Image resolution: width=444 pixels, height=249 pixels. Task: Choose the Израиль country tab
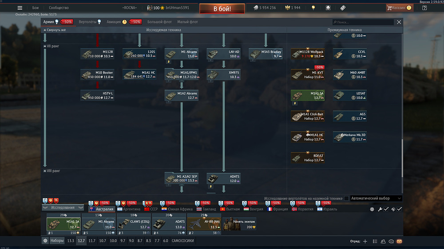pyautogui.click(x=327, y=209)
